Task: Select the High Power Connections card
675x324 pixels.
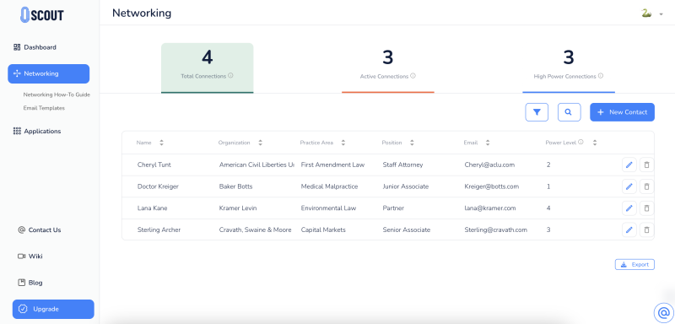Action: click(x=569, y=68)
